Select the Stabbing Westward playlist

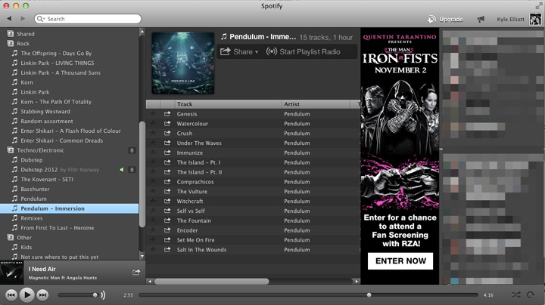45,112
